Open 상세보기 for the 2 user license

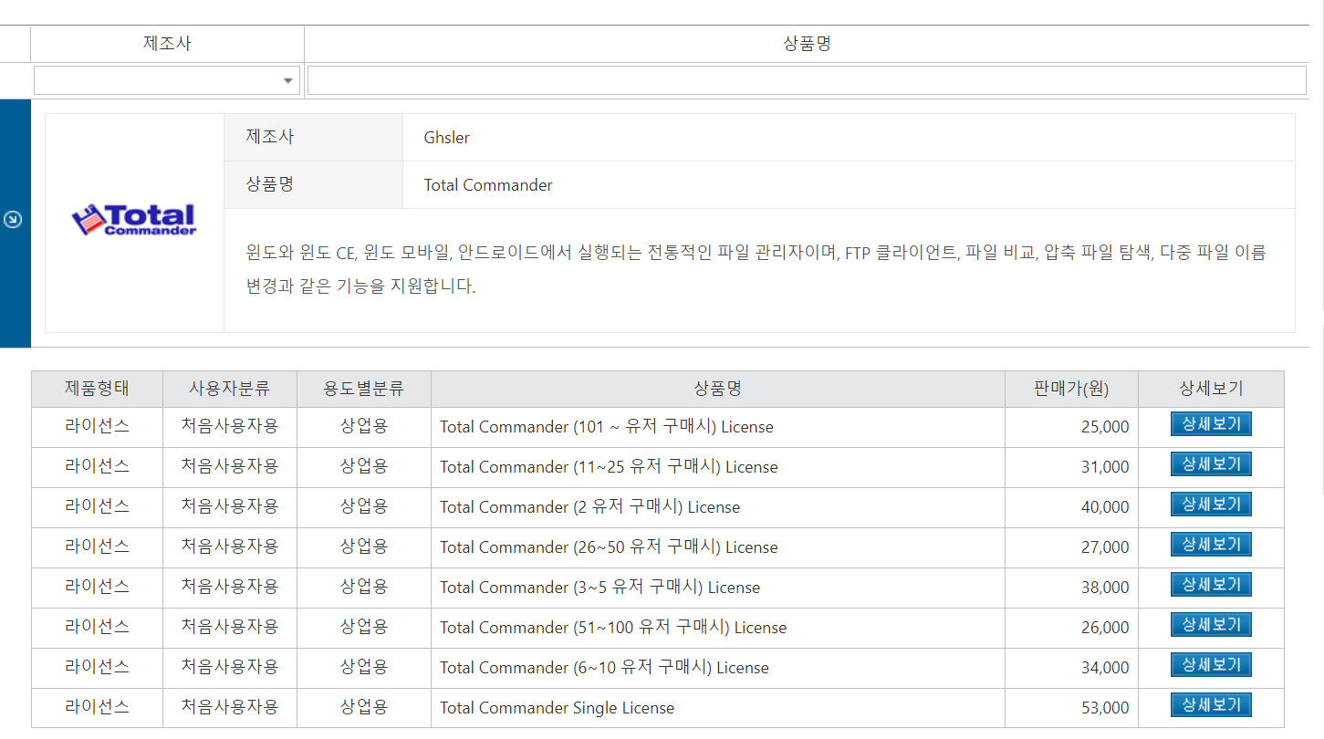tap(1210, 505)
